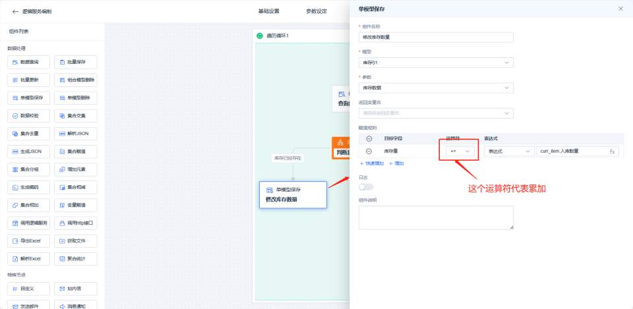Screen dimensions: 633x309
Task: Click the 集合交集 component icon
Action: coord(62,116)
